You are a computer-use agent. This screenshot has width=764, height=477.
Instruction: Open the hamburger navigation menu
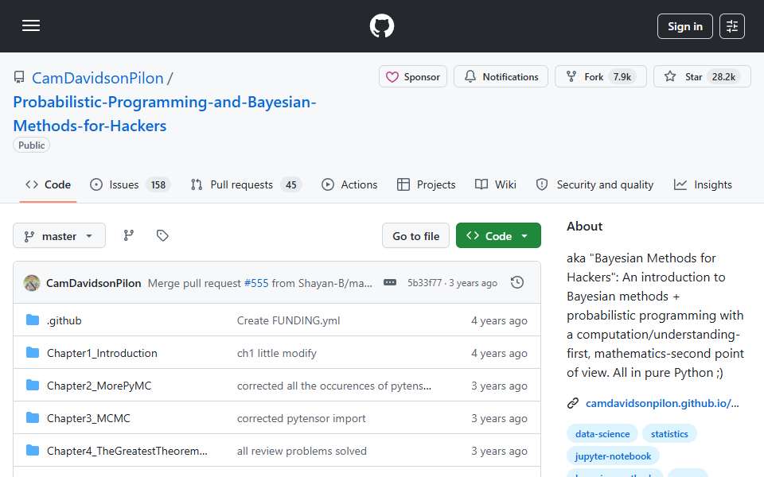click(x=31, y=25)
